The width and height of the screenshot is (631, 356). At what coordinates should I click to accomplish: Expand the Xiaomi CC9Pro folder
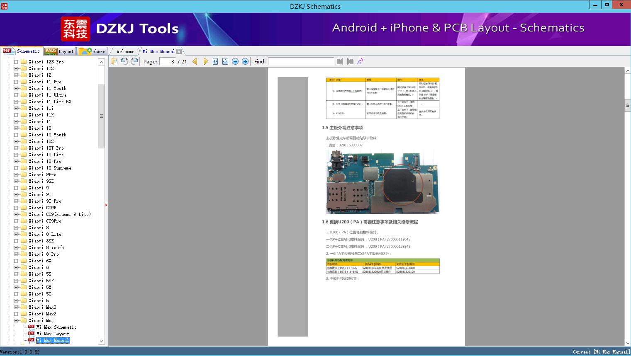(x=16, y=221)
